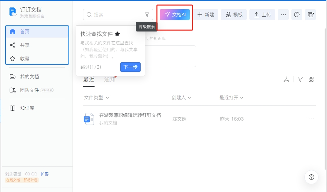Click the 昨天 16:03 timestamp
The image size is (327, 192).
(x=232, y=119)
